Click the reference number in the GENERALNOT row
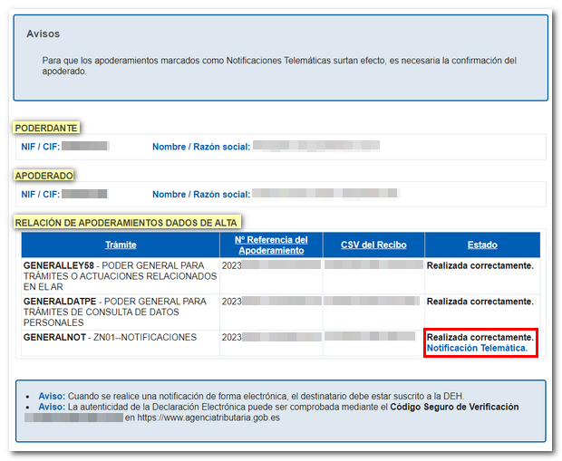 (x=271, y=338)
